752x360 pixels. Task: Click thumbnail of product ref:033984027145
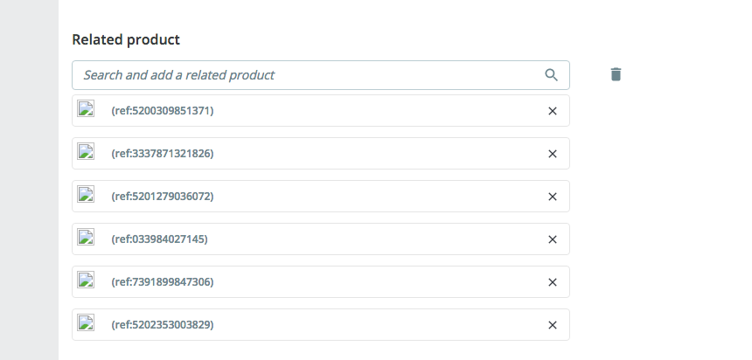86,238
